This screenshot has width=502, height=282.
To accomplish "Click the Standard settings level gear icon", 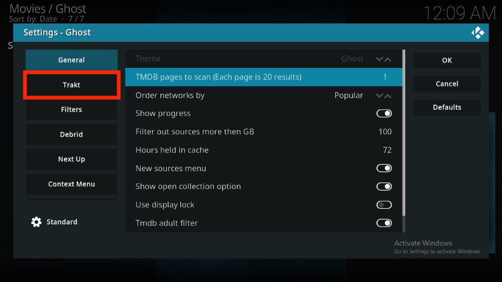I will pyautogui.click(x=36, y=222).
